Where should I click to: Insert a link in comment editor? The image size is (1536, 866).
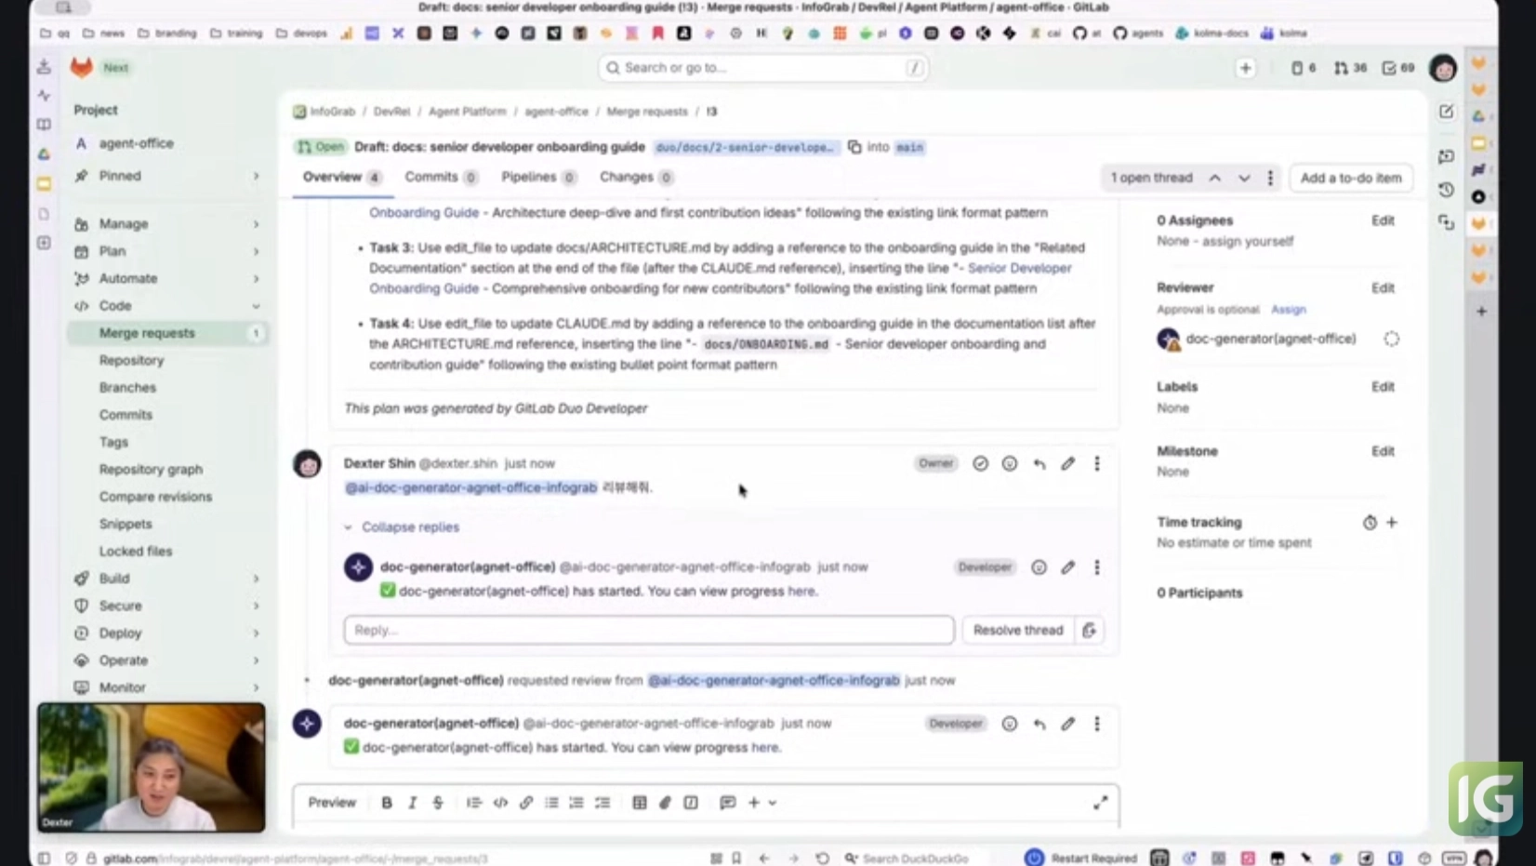(x=526, y=803)
